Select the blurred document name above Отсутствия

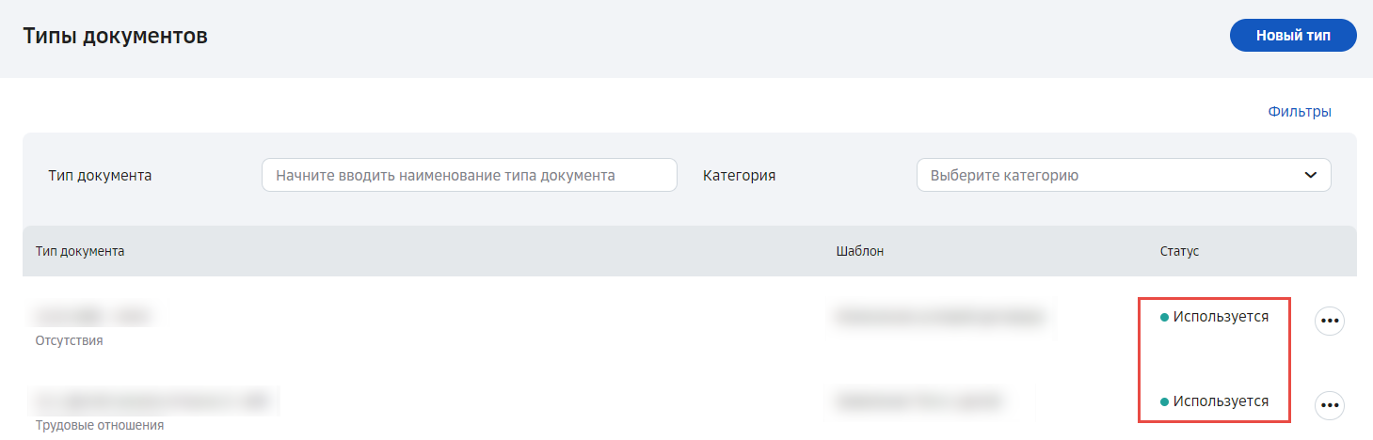(94, 315)
